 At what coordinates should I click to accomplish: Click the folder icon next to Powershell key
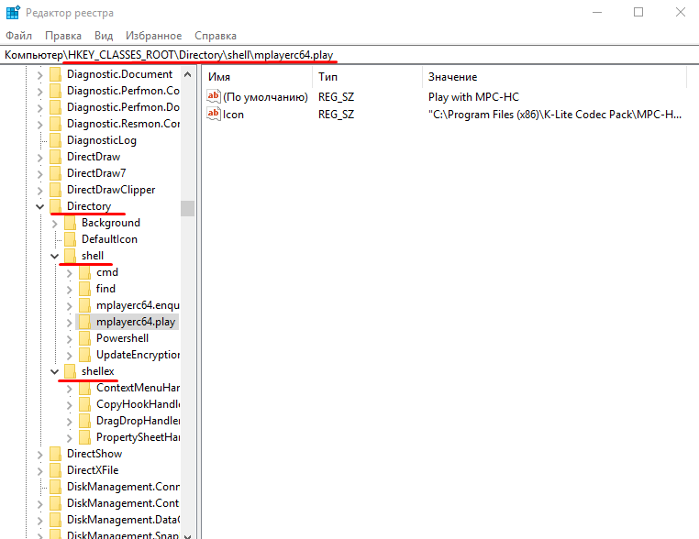point(84,338)
